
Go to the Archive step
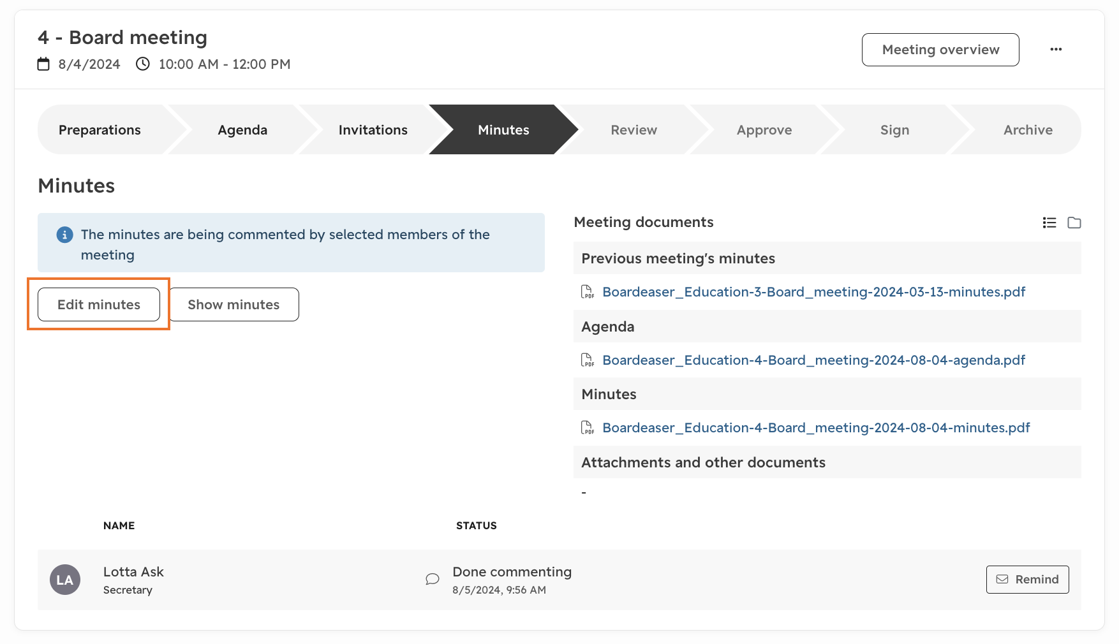(x=1028, y=129)
